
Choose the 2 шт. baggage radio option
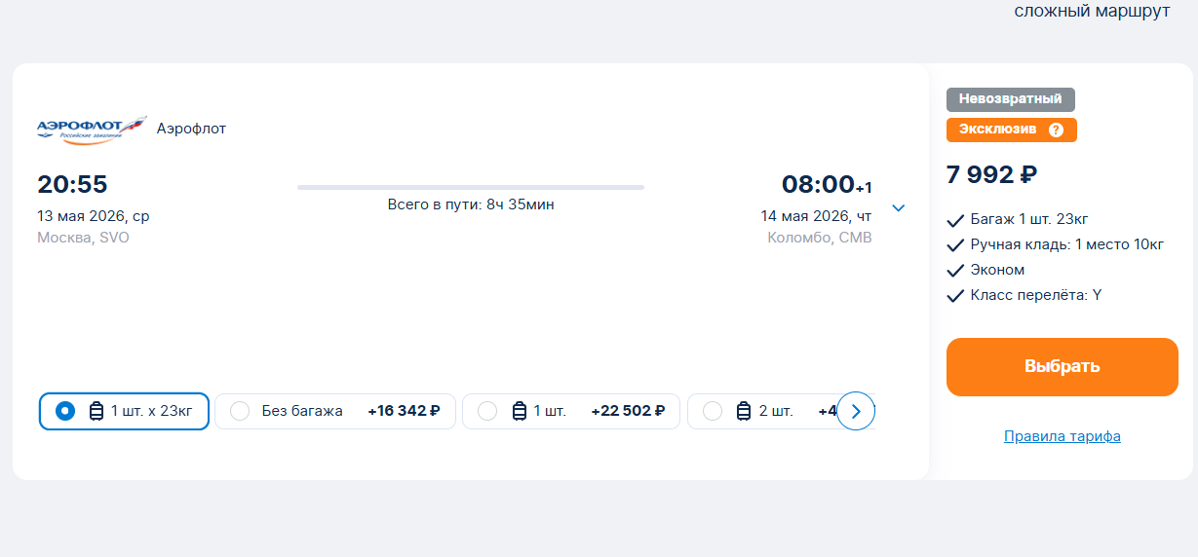(x=713, y=411)
